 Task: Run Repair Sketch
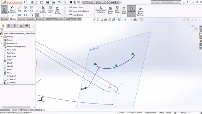pos(110,10)
